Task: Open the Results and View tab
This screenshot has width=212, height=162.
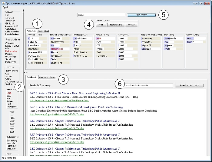Action: [x=48, y=78]
